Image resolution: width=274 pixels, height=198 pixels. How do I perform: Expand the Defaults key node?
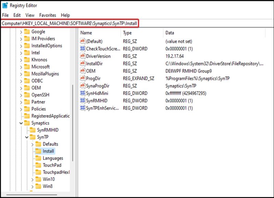[32, 144]
